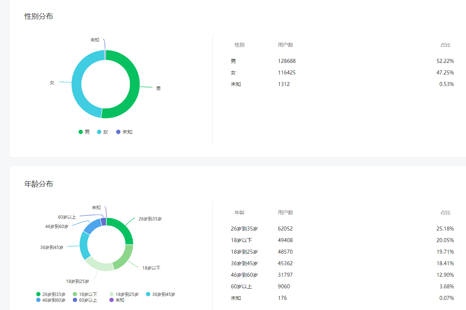Viewport: 466px width, 310px height.
Task: Click 占比 header in the age table
Action: point(445,212)
